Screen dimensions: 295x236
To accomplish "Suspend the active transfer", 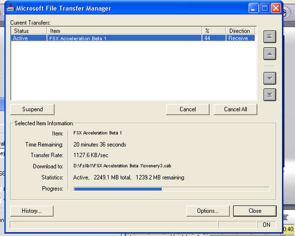I will [32, 109].
